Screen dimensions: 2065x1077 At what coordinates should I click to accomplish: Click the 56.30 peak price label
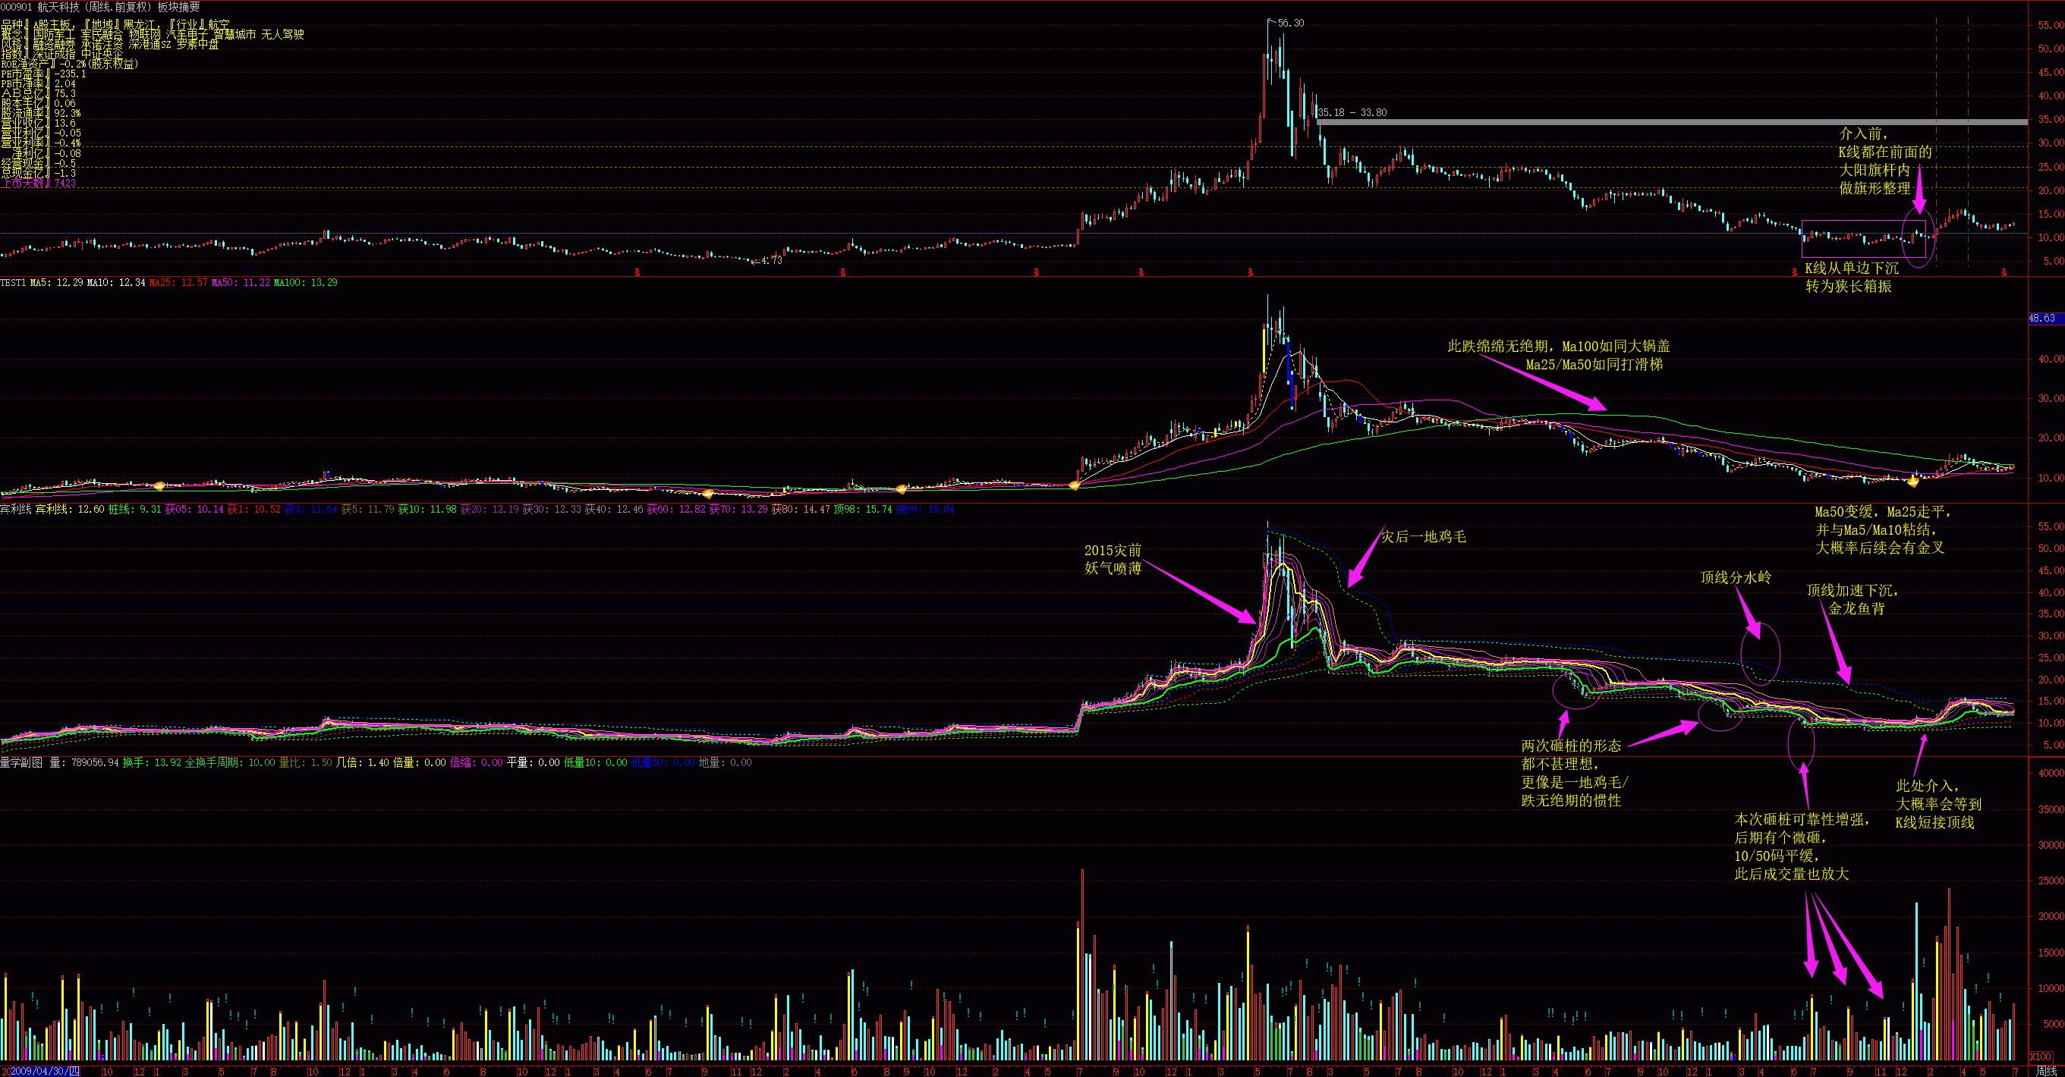click(x=1291, y=23)
